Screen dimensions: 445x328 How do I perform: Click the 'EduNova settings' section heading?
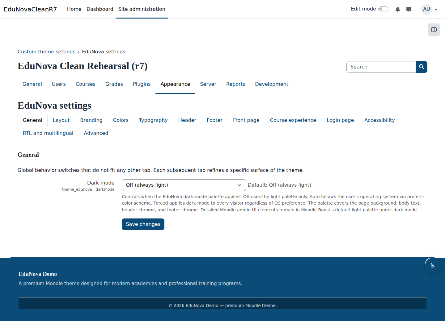(54, 106)
